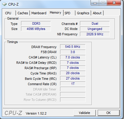This screenshot has width=124, height=119.
Task: Switch to the CPU tab
Action: pyautogui.click(x=9, y=13)
